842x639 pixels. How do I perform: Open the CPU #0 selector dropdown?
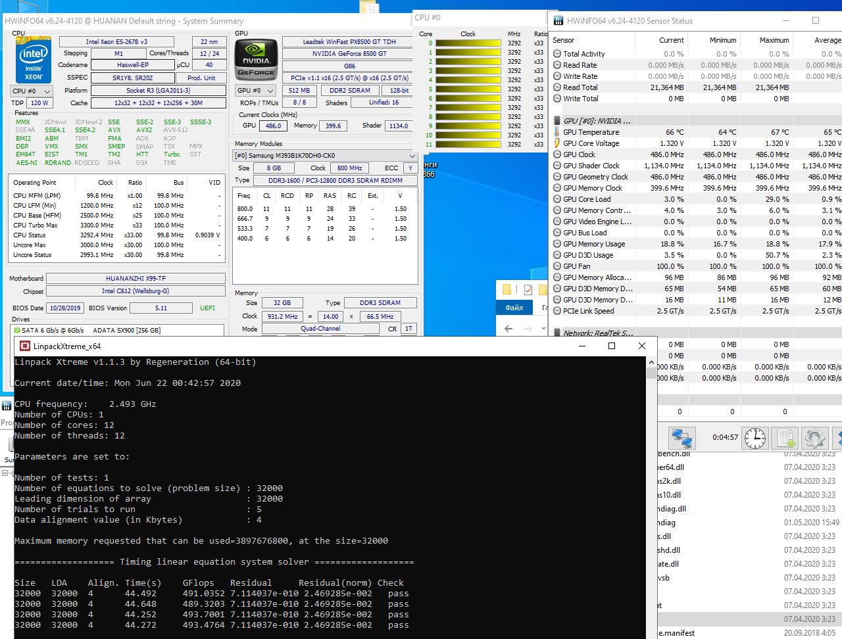point(32,91)
